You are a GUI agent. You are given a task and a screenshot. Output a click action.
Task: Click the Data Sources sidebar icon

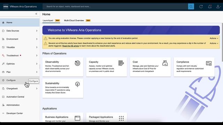pos(3,31)
